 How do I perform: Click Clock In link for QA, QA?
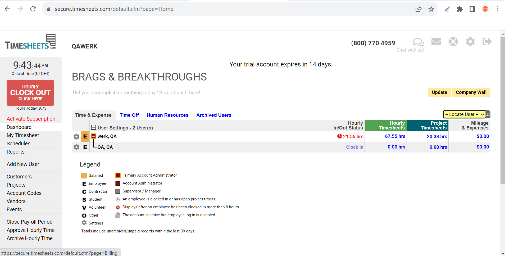click(x=354, y=147)
